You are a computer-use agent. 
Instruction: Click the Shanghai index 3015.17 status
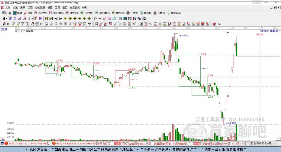click(27, 143)
